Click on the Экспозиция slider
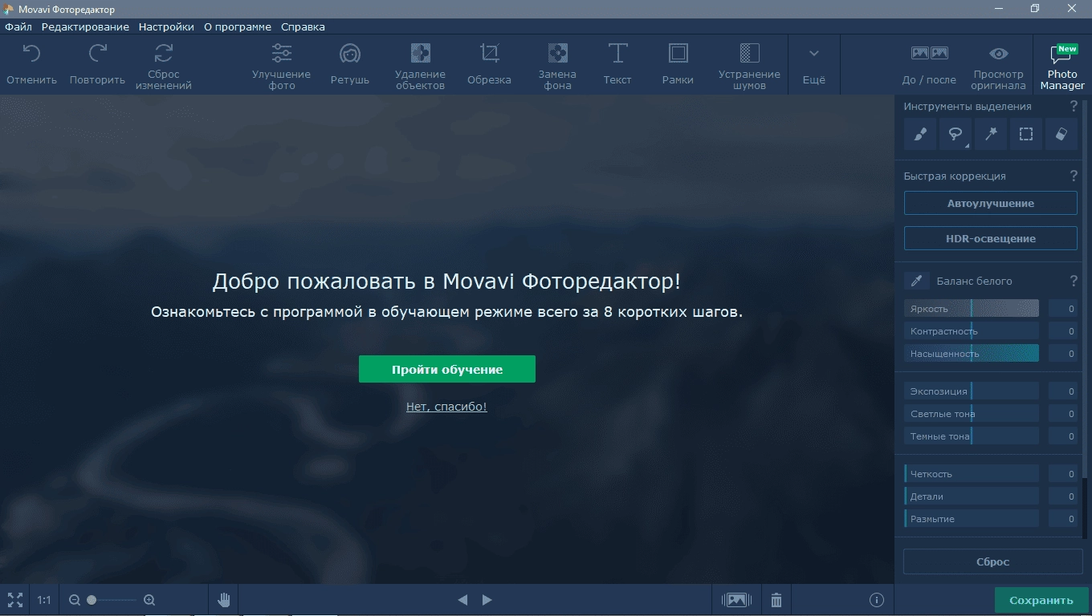 point(972,391)
